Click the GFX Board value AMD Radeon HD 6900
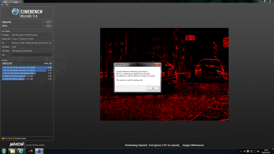The width and height of the screenshot is (274, 154). [32, 51]
